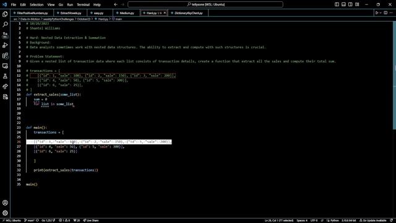The height and width of the screenshot is (223, 396).
Task: Click the Go version status item
Action: point(48,221)
